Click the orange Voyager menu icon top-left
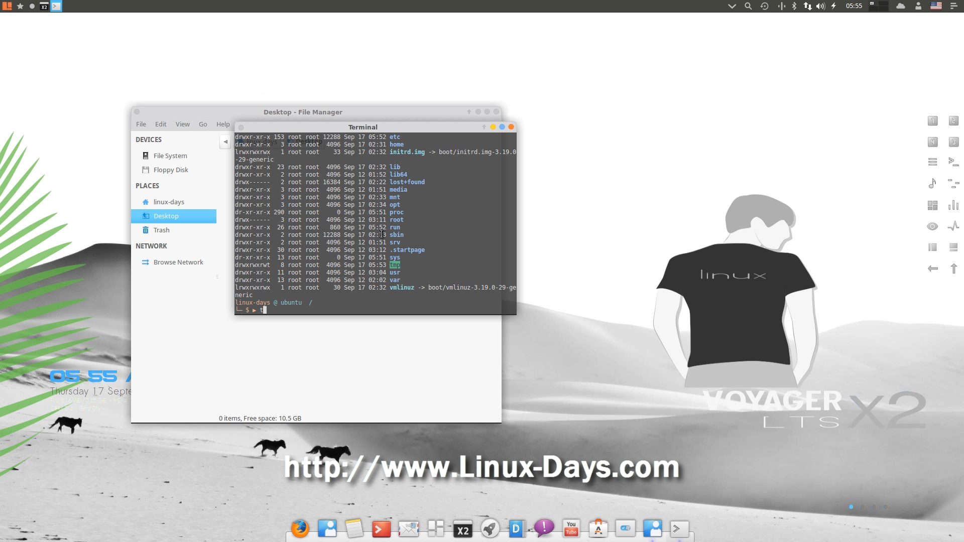This screenshot has width=964, height=542. (7, 6)
